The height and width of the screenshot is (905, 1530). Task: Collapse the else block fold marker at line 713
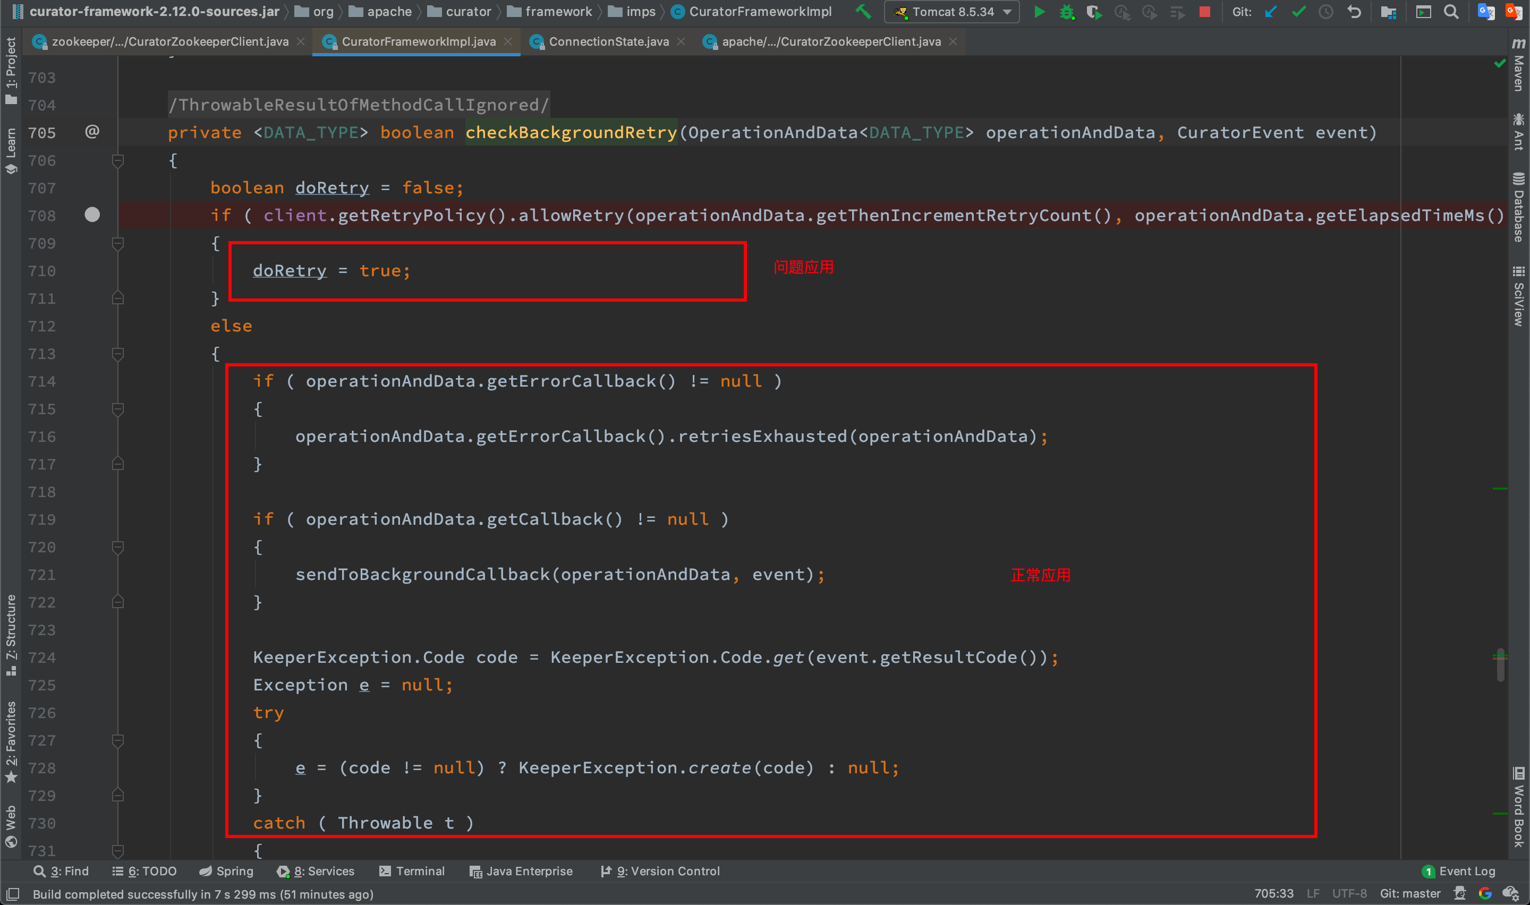tap(118, 354)
